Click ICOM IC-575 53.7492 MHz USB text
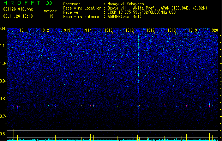Screen dimensions: 222x141 (142, 12)
